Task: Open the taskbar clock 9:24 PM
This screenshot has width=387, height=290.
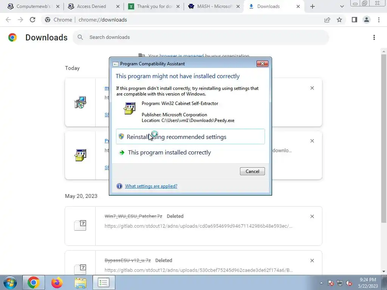Action: (x=368, y=283)
